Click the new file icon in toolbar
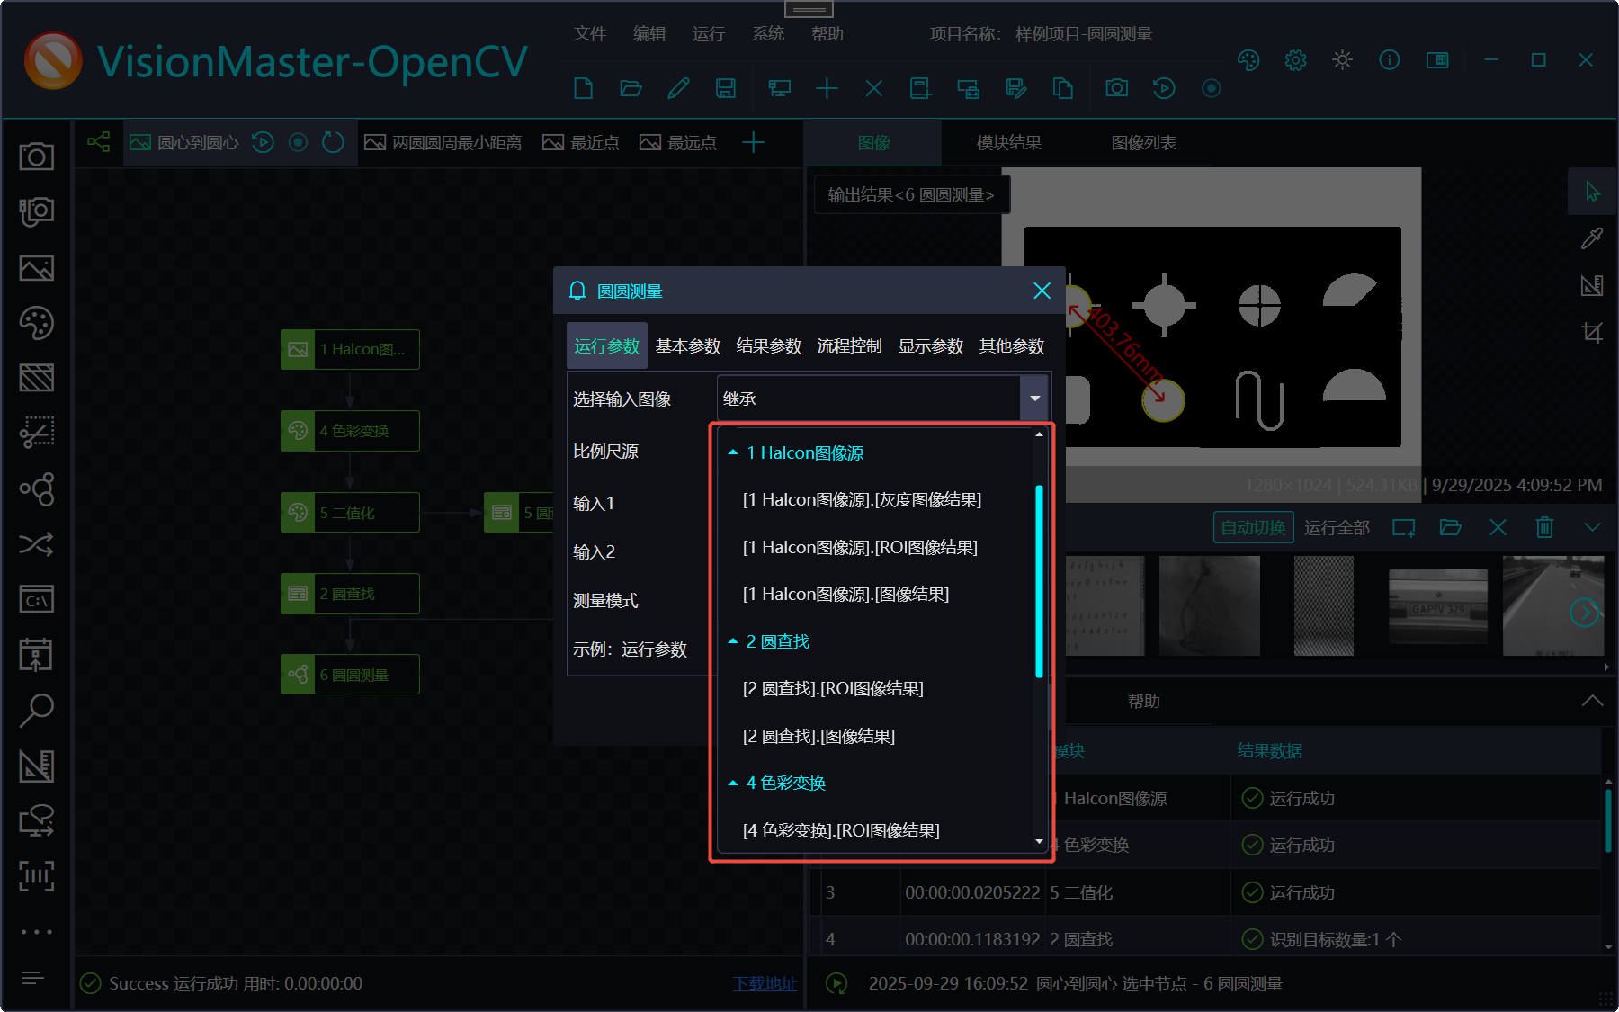 click(x=584, y=88)
